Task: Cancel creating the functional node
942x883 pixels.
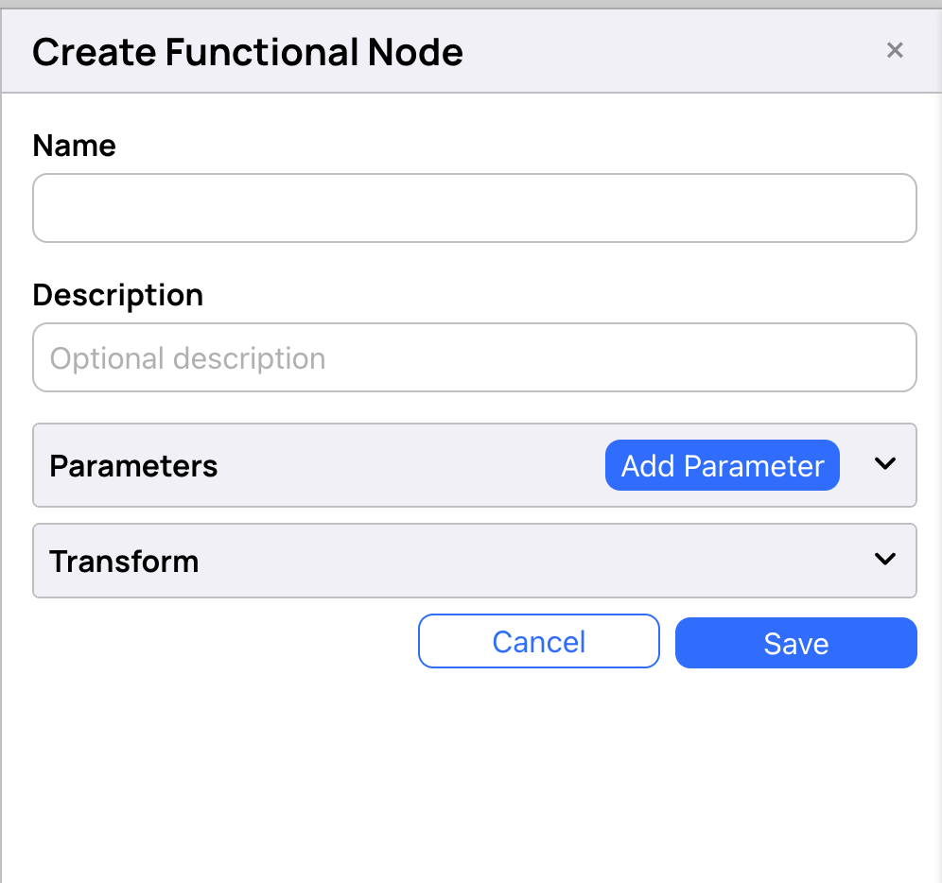Action: 538,641
